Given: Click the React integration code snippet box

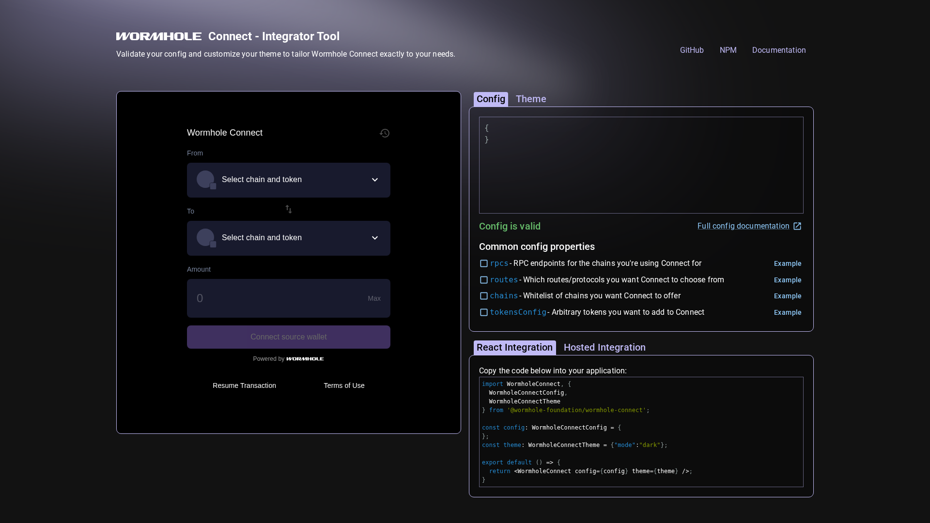Looking at the screenshot, I should tap(641, 432).
